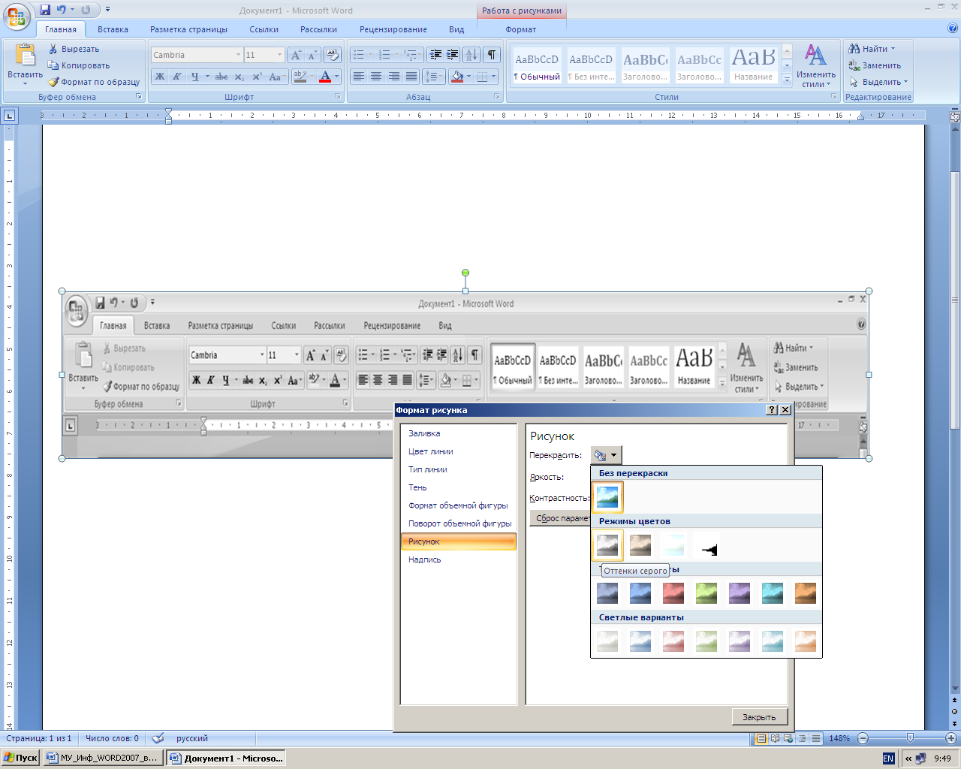Screen dimensions: 961x769
Task: Click the zoom out minus button
Action: [x=863, y=738]
